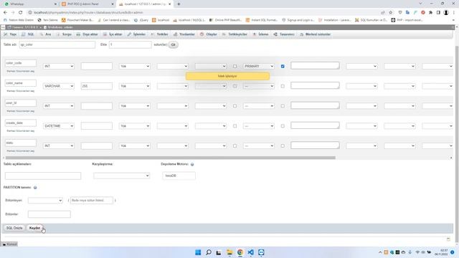The height and width of the screenshot is (258, 459).
Task: Open help icon next to PARTITION tanımı
Action: (35, 188)
